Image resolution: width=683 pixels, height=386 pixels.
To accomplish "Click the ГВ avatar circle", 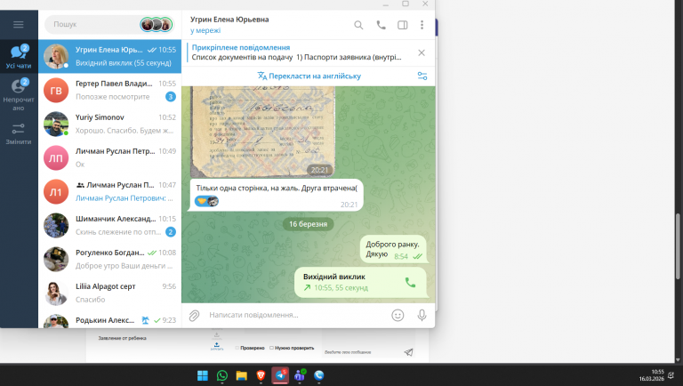I will coord(56,90).
